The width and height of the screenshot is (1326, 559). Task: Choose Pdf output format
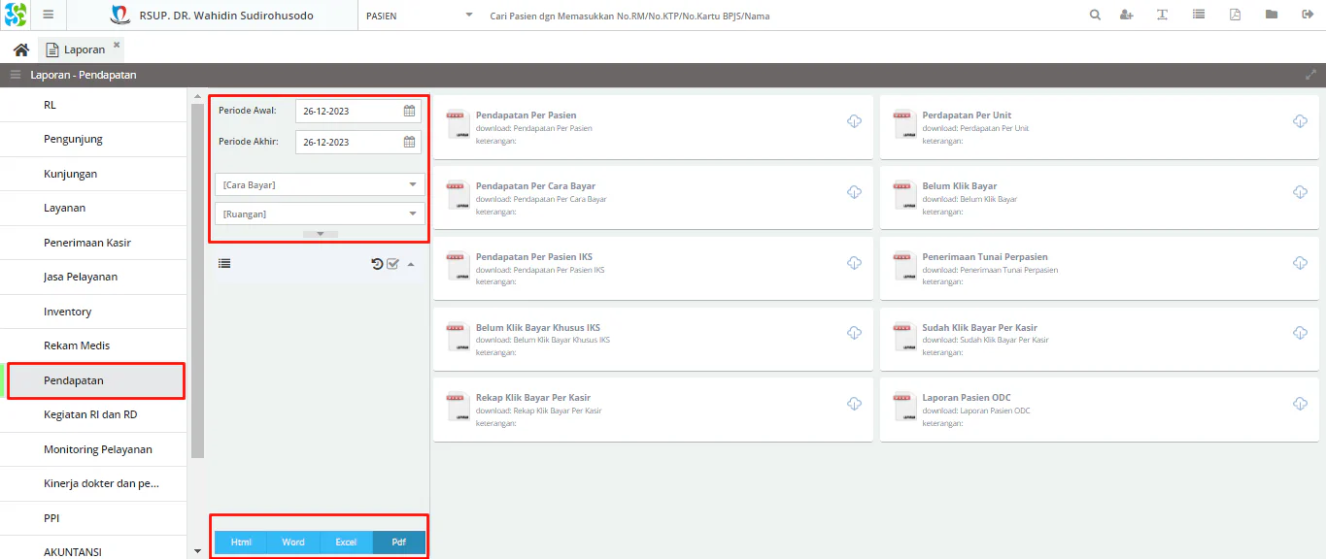[398, 543]
